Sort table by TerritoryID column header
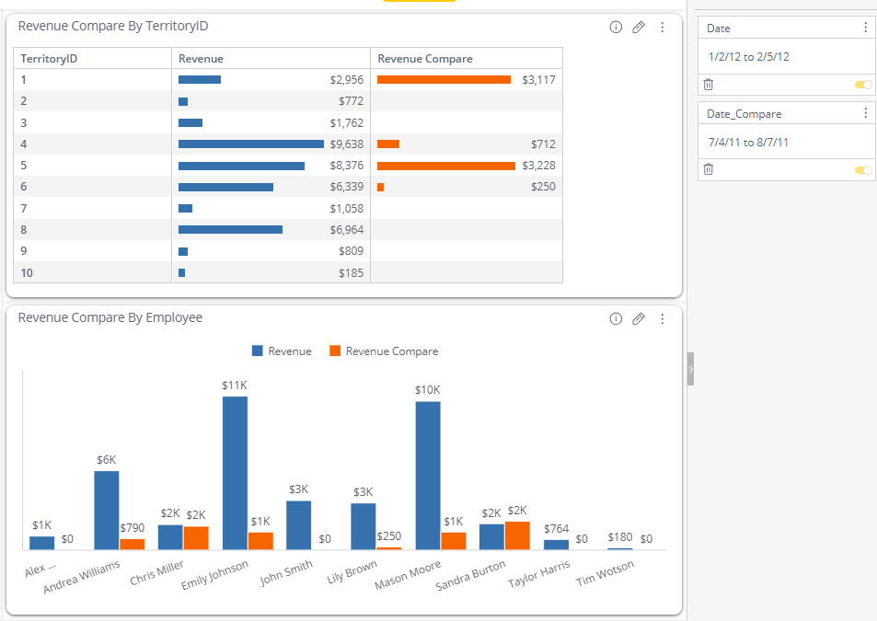 point(49,59)
